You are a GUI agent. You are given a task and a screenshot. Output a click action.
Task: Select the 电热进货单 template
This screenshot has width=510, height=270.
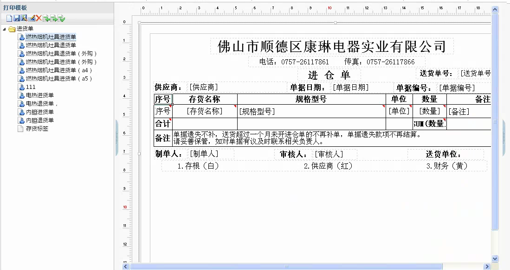[x=40, y=95]
